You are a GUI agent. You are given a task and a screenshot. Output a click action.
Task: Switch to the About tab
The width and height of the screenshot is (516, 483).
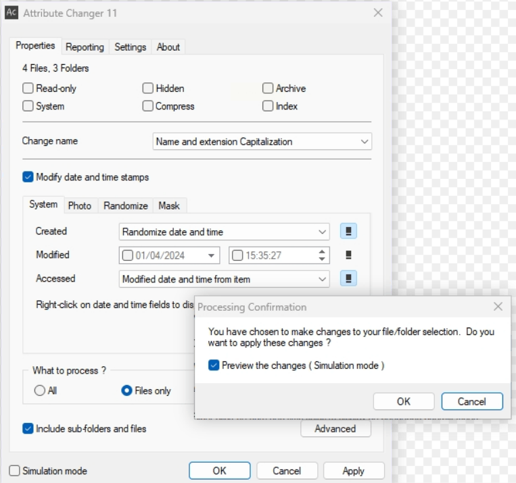(x=168, y=47)
